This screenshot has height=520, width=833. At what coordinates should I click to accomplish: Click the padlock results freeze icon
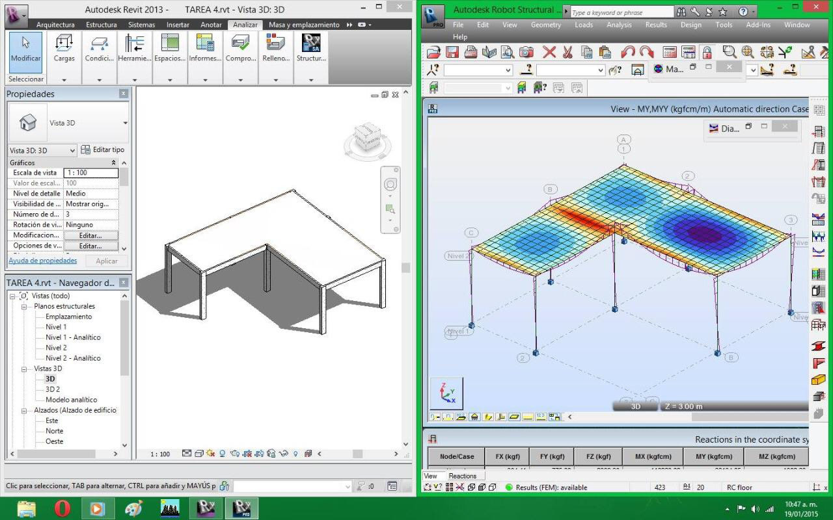tap(707, 53)
